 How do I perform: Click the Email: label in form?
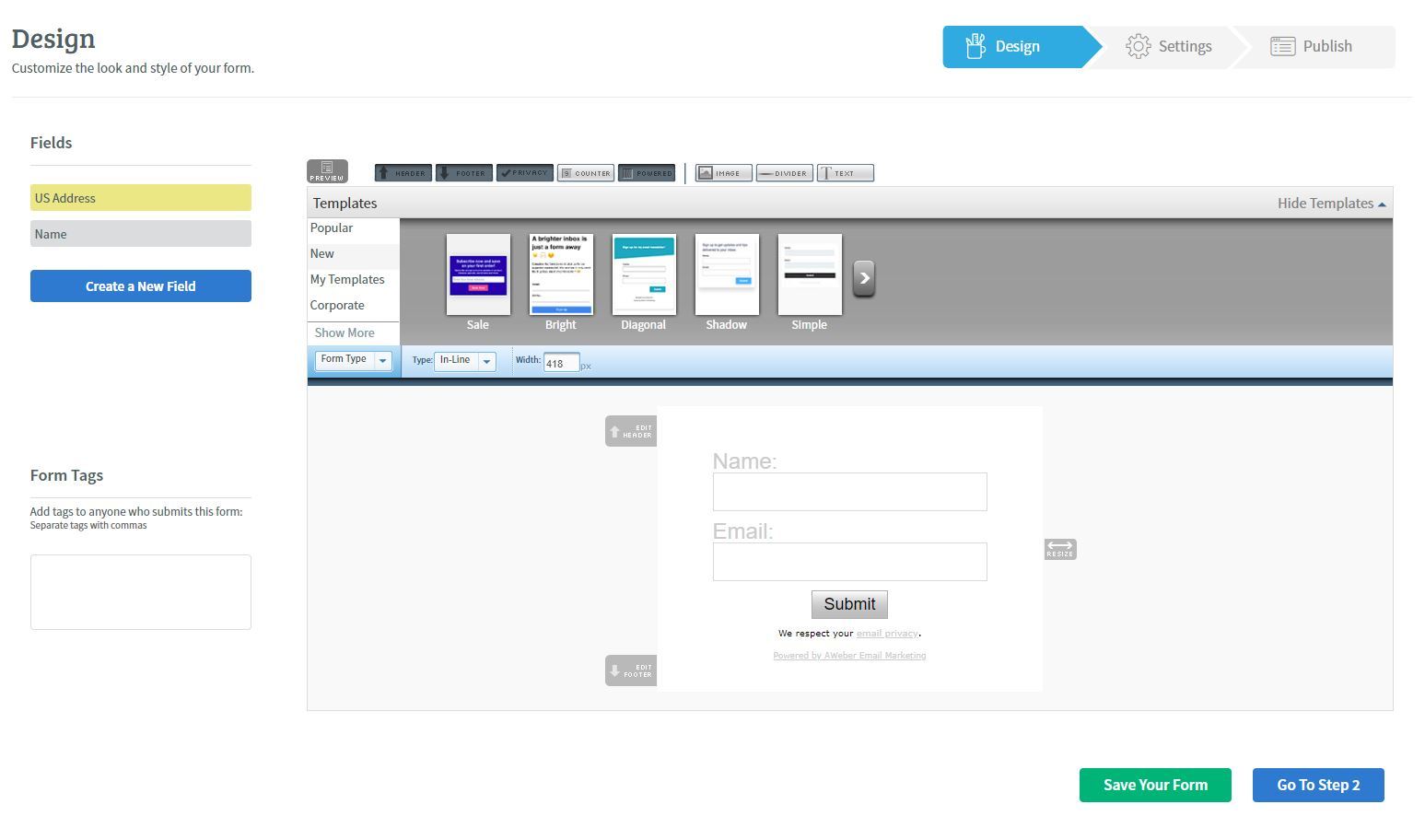pos(742,531)
